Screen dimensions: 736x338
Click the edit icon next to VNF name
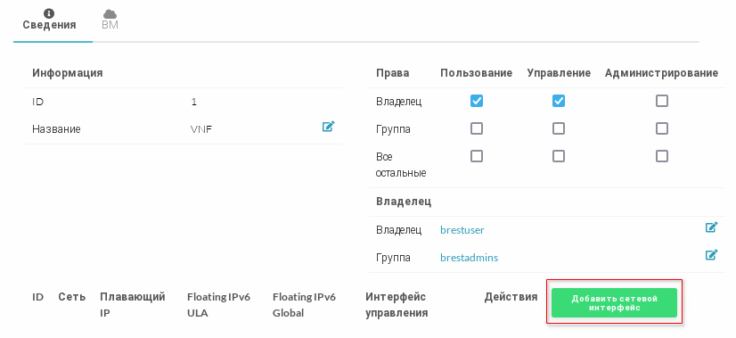point(328,127)
